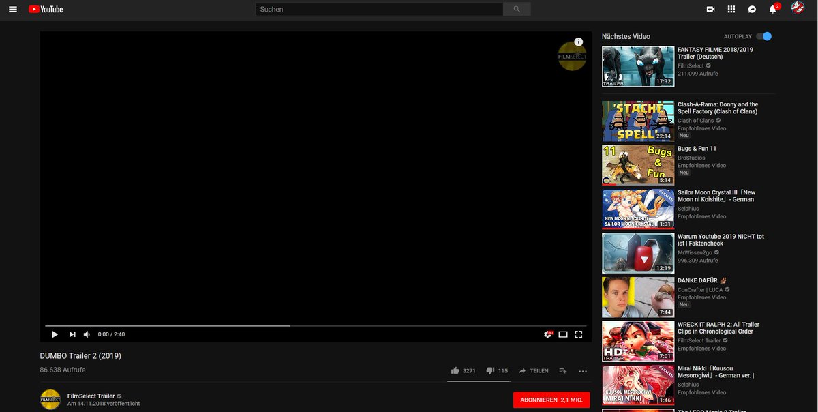Open the Sailor Moon Crystal III title
The height and width of the screenshot is (412, 818).
click(x=716, y=196)
